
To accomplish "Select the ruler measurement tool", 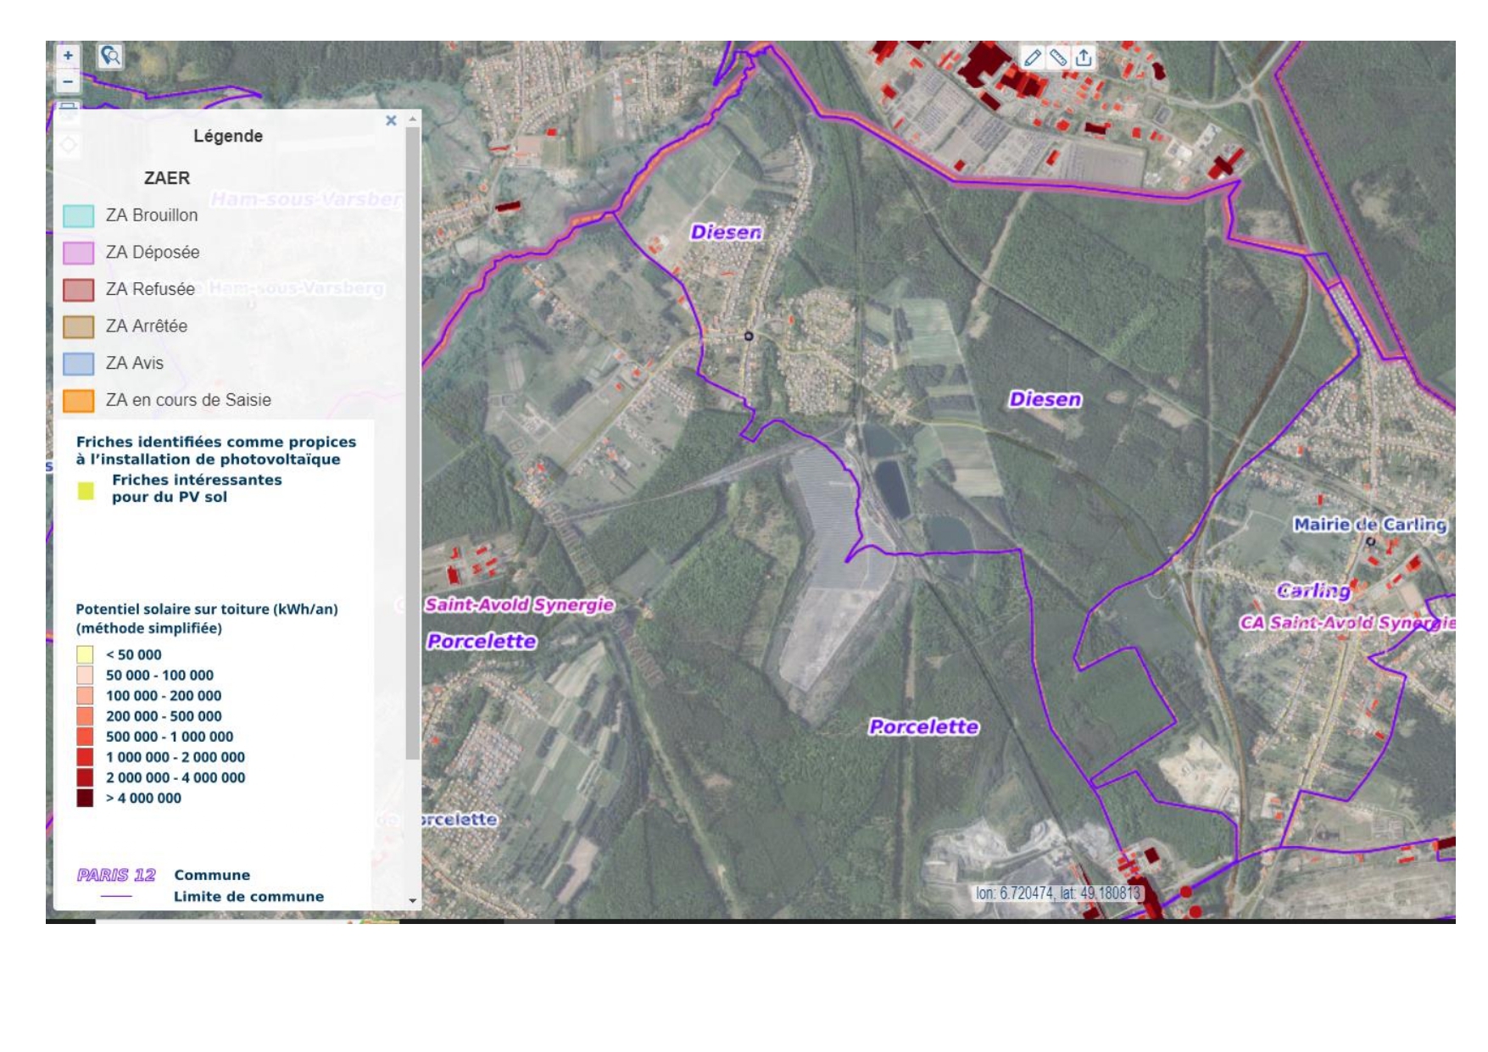I will click(x=1058, y=58).
